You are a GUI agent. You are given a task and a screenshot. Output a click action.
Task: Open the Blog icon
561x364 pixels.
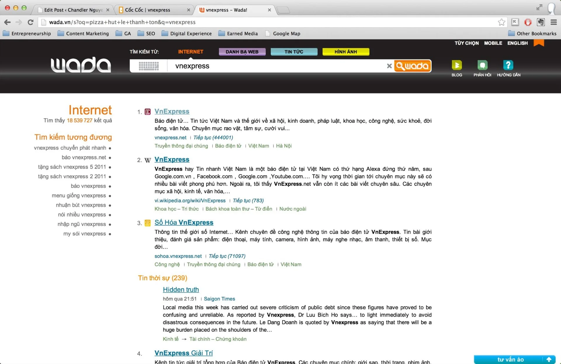point(457,65)
